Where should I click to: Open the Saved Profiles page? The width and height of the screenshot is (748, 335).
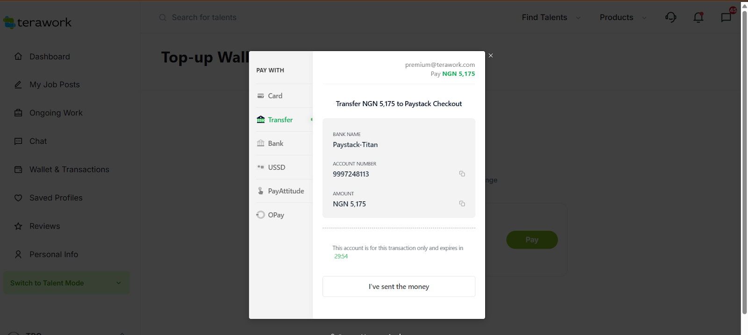click(x=56, y=198)
